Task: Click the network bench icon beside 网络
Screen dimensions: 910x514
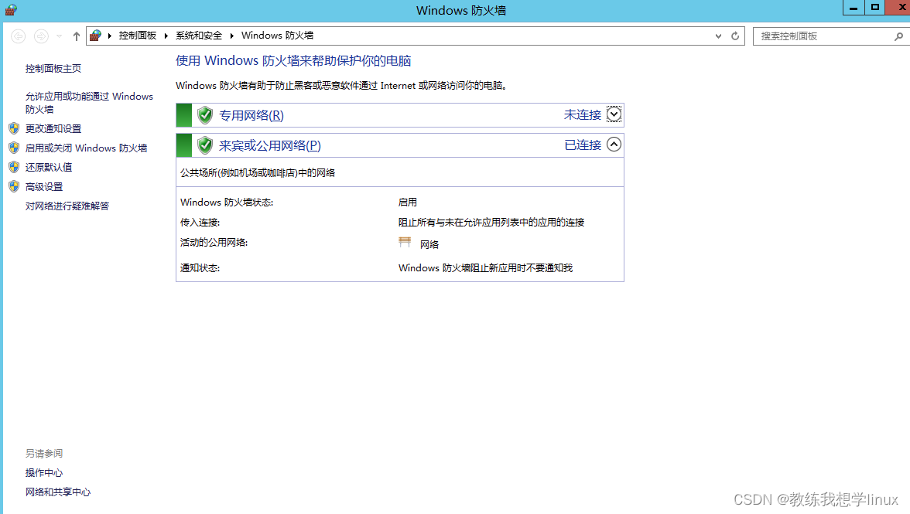Action: pyautogui.click(x=405, y=242)
